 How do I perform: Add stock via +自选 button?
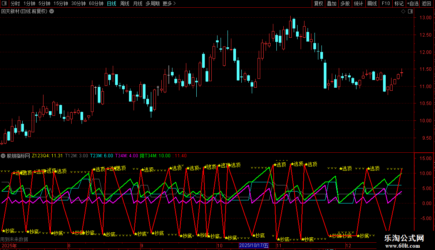413,3
